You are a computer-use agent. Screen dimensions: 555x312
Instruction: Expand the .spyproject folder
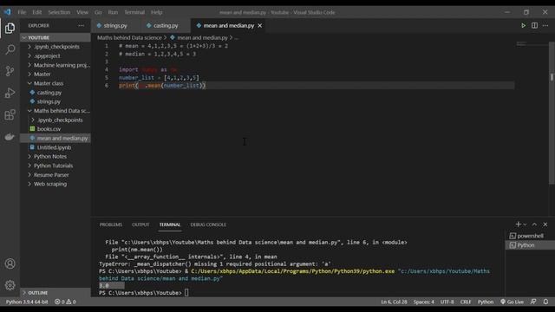tap(55, 55)
